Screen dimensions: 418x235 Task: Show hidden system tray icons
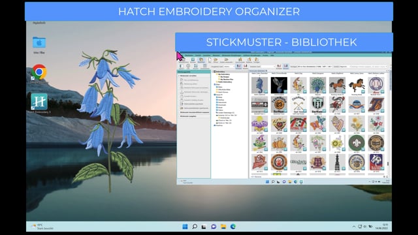(x=354, y=227)
